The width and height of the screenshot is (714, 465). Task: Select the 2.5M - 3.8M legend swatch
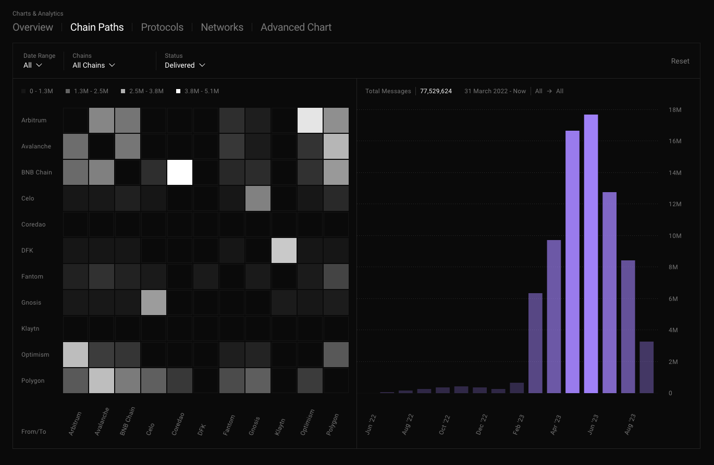pos(141,91)
